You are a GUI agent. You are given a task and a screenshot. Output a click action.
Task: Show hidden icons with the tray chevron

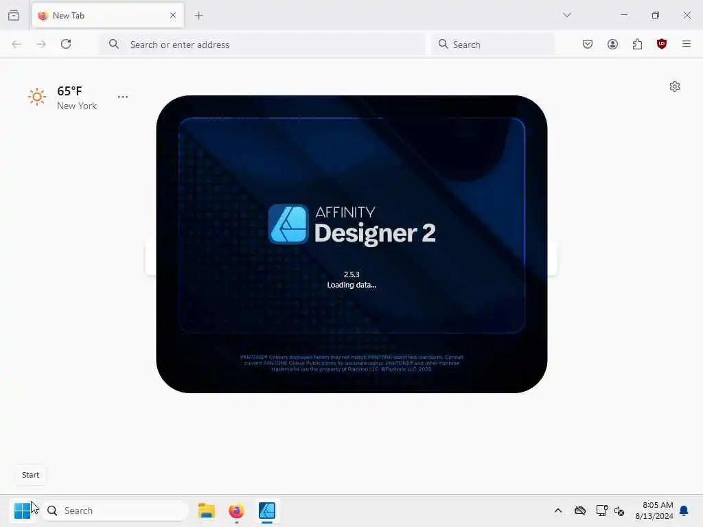pos(558,511)
